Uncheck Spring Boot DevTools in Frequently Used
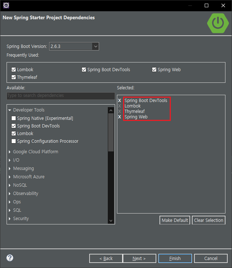 pyautogui.click(x=84, y=70)
